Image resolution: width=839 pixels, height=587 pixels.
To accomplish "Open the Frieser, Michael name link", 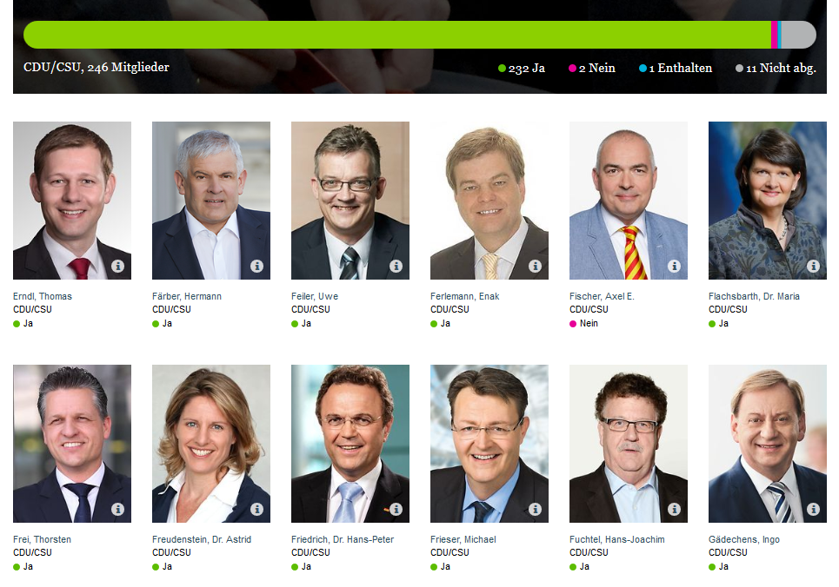I will [463, 539].
